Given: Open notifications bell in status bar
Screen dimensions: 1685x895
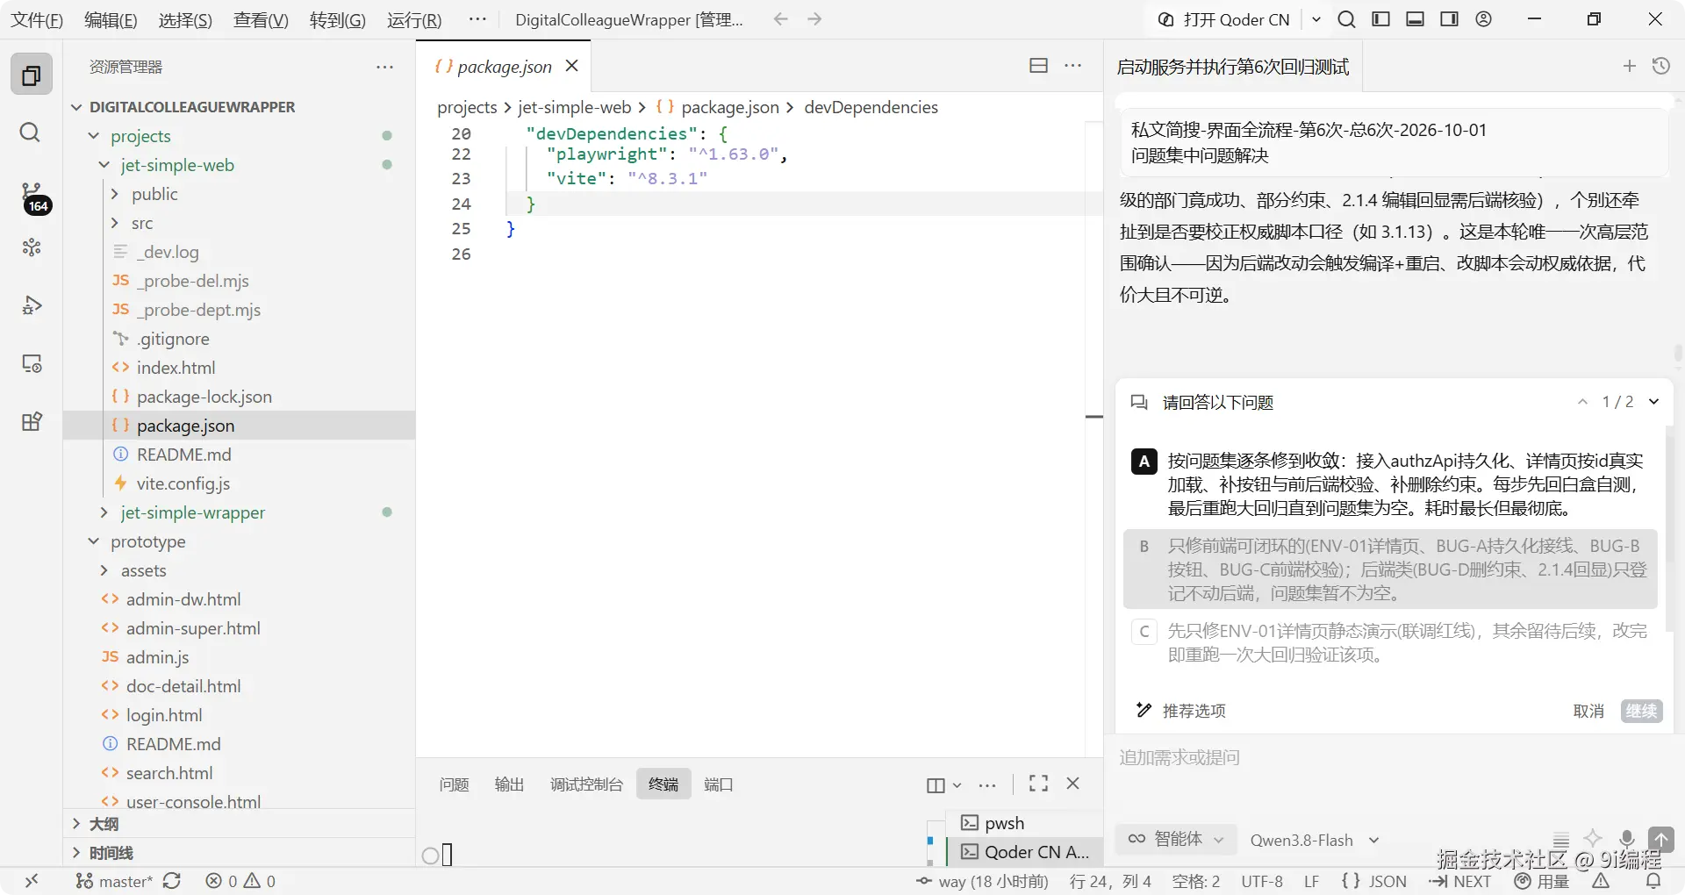Looking at the screenshot, I should 1653,881.
